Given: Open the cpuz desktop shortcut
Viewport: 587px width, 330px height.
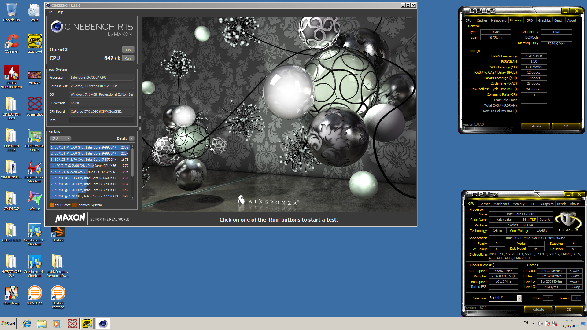Looking at the screenshot, I should point(35,12).
